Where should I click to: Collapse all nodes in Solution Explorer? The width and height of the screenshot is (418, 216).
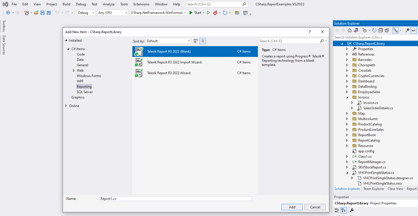(381, 30)
